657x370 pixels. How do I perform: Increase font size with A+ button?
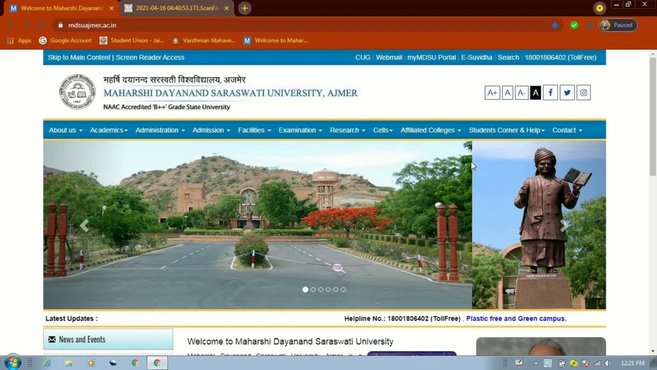[492, 92]
